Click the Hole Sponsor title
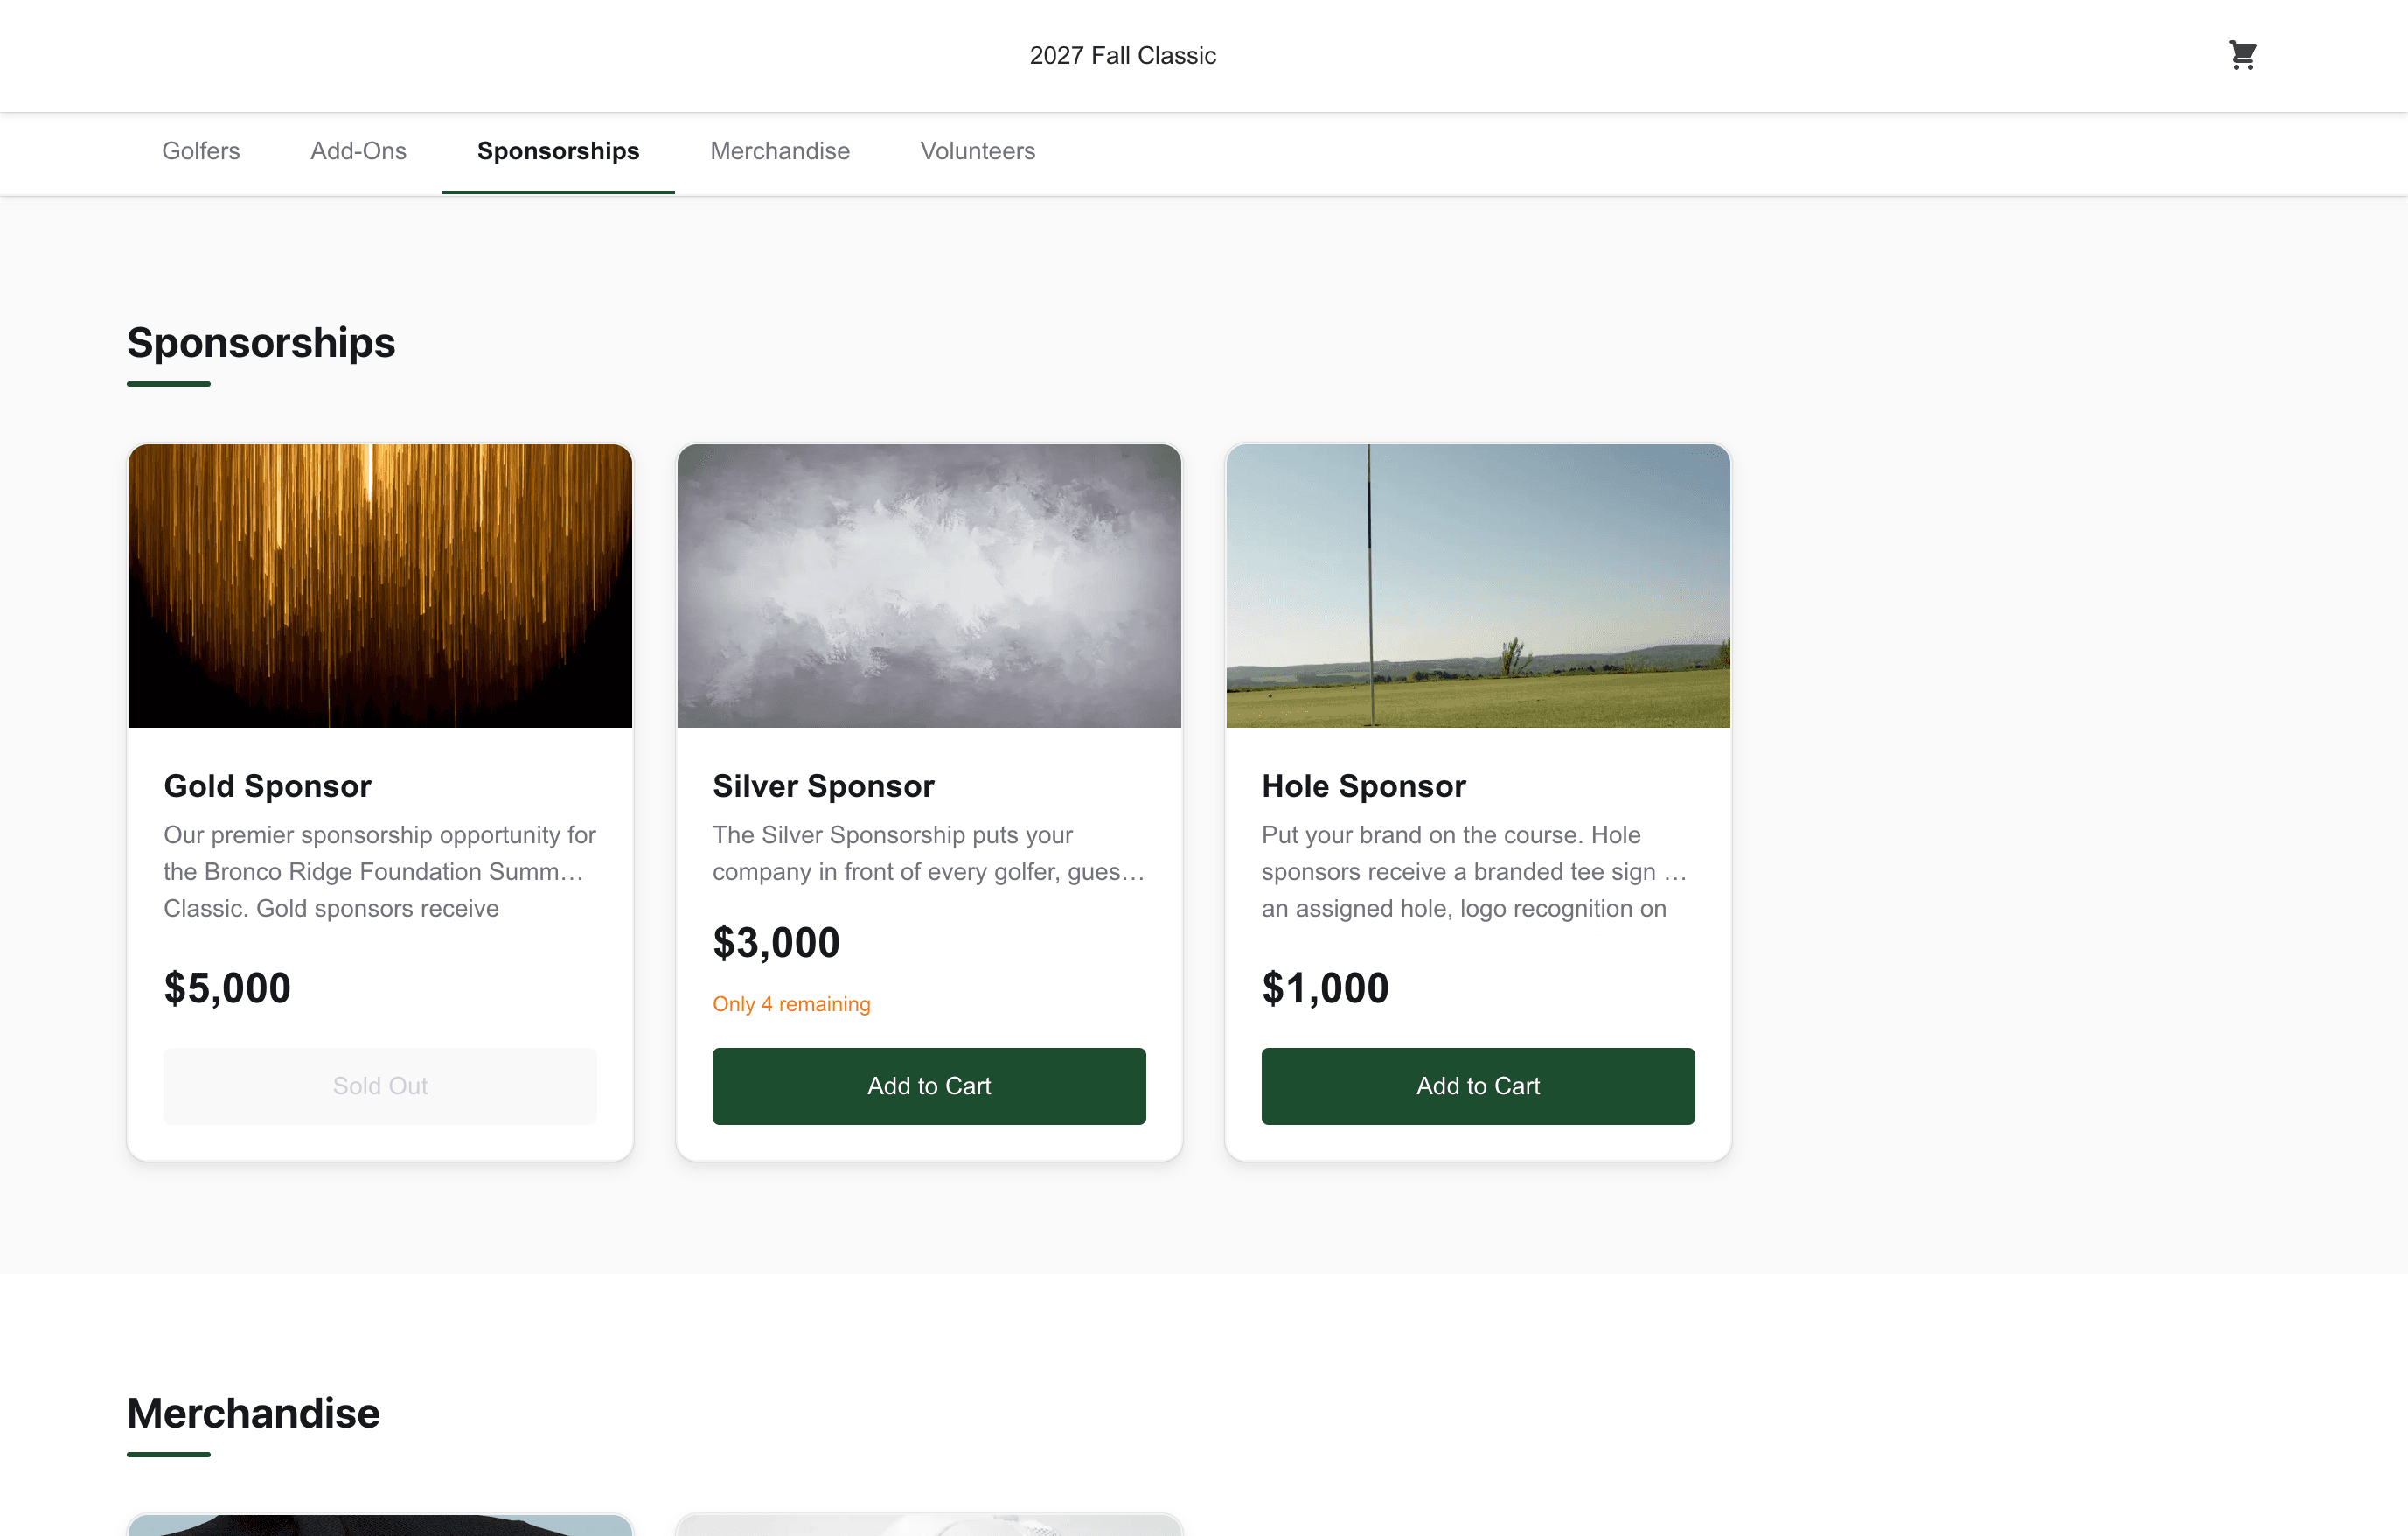This screenshot has height=1536, width=2408. coord(1363,785)
